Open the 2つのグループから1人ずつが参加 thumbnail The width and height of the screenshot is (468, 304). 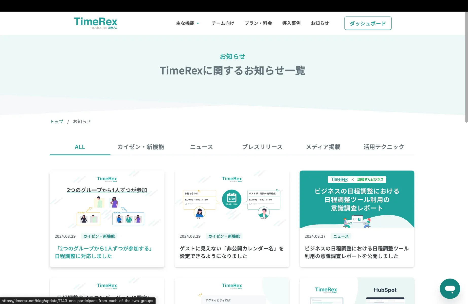pos(107,199)
